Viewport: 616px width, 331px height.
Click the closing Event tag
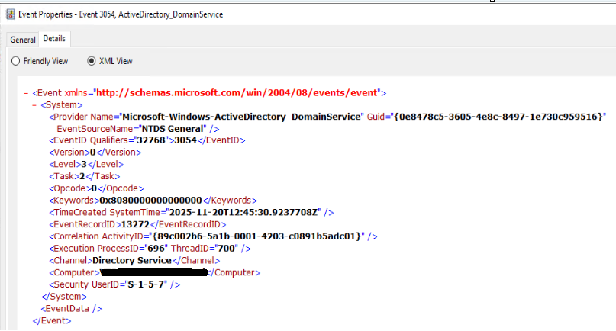click(52, 321)
